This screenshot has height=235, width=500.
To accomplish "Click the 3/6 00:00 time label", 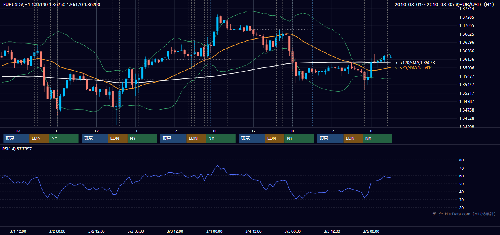I will (371, 231).
